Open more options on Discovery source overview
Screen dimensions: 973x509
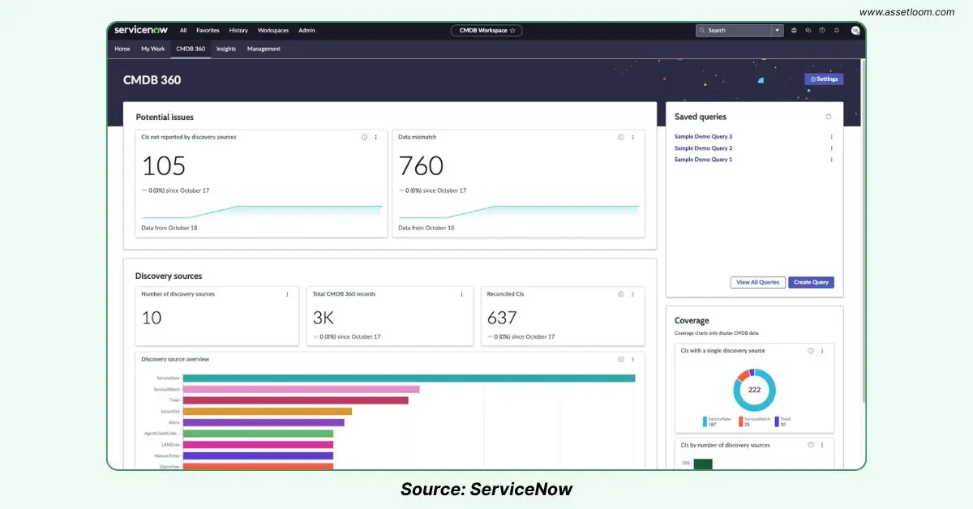pyautogui.click(x=632, y=359)
